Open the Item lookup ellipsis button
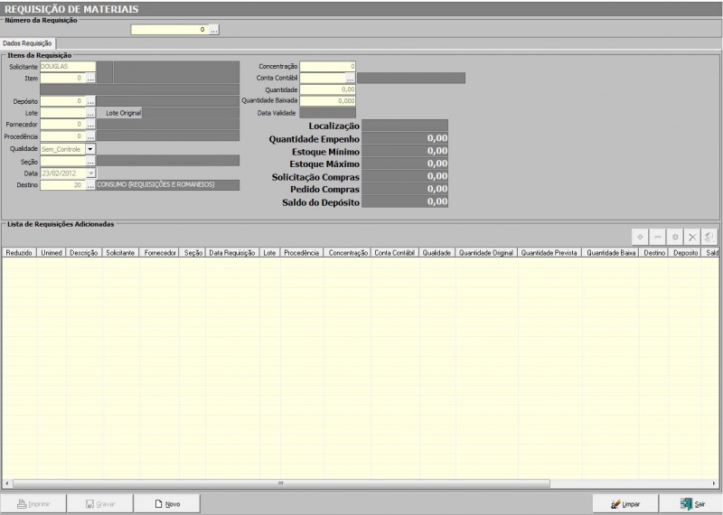The width and height of the screenshot is (723, 515). pos(90,79)
